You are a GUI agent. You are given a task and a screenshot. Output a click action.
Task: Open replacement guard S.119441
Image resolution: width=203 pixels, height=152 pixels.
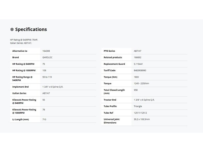[138, 64]
